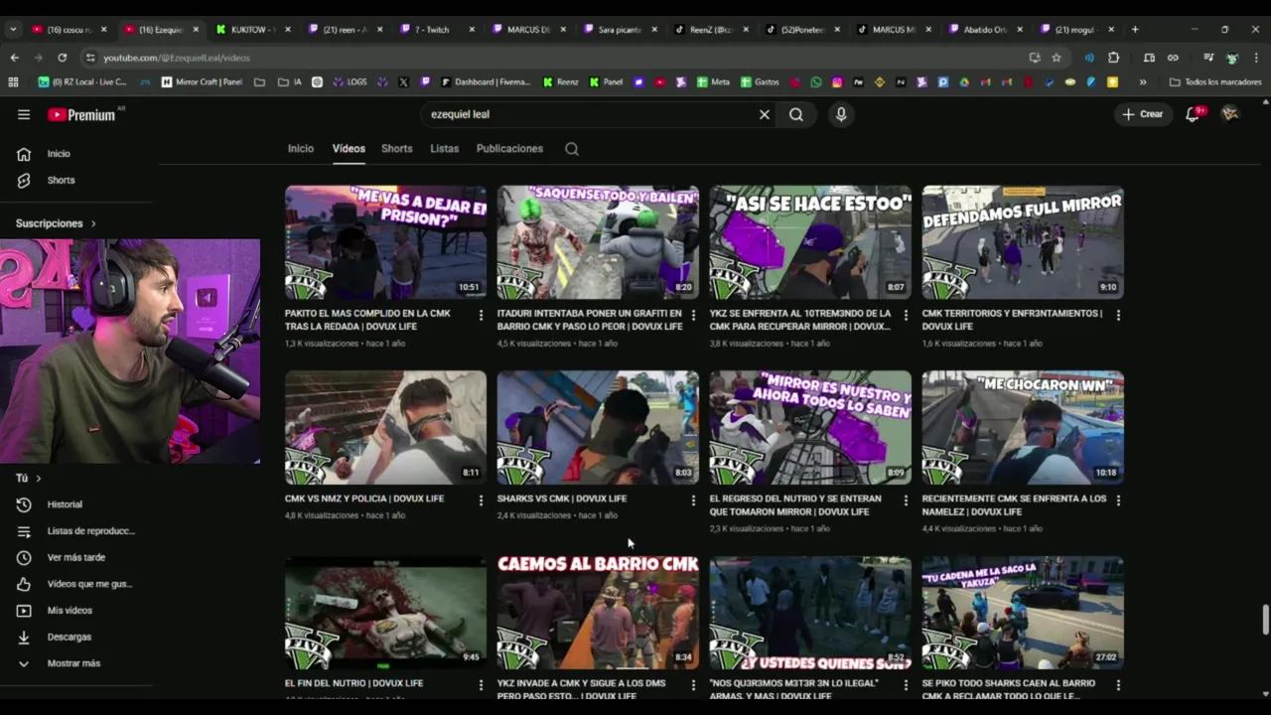Viewport: 1271px width, 715px height.
Task: Open the account avatar menu
Action: coord(1230,114)
